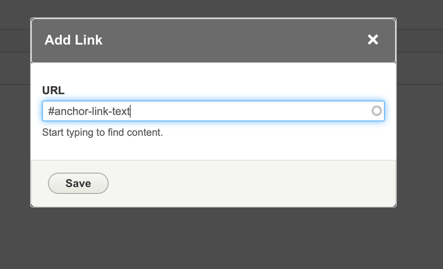
Task: Click the word "Link" in the dialog title
Action: 89,40
